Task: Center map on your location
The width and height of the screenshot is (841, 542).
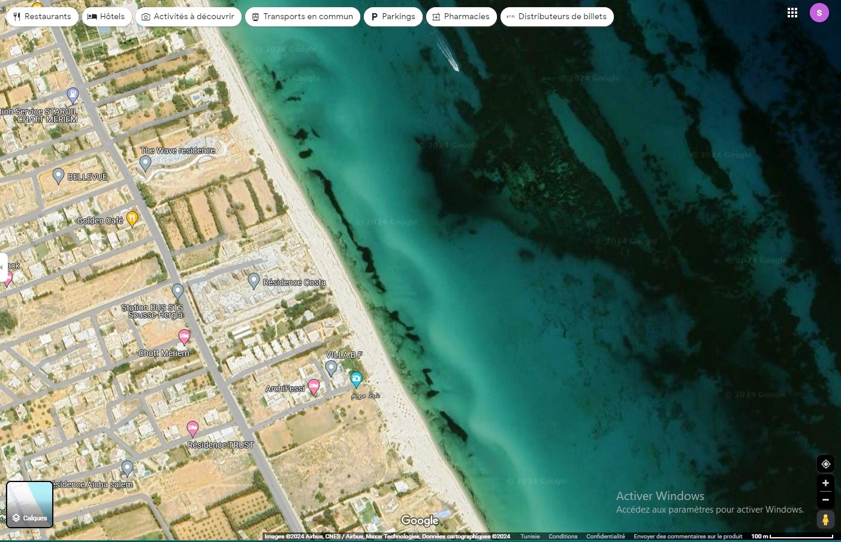Action: click(x=825, y=464)
